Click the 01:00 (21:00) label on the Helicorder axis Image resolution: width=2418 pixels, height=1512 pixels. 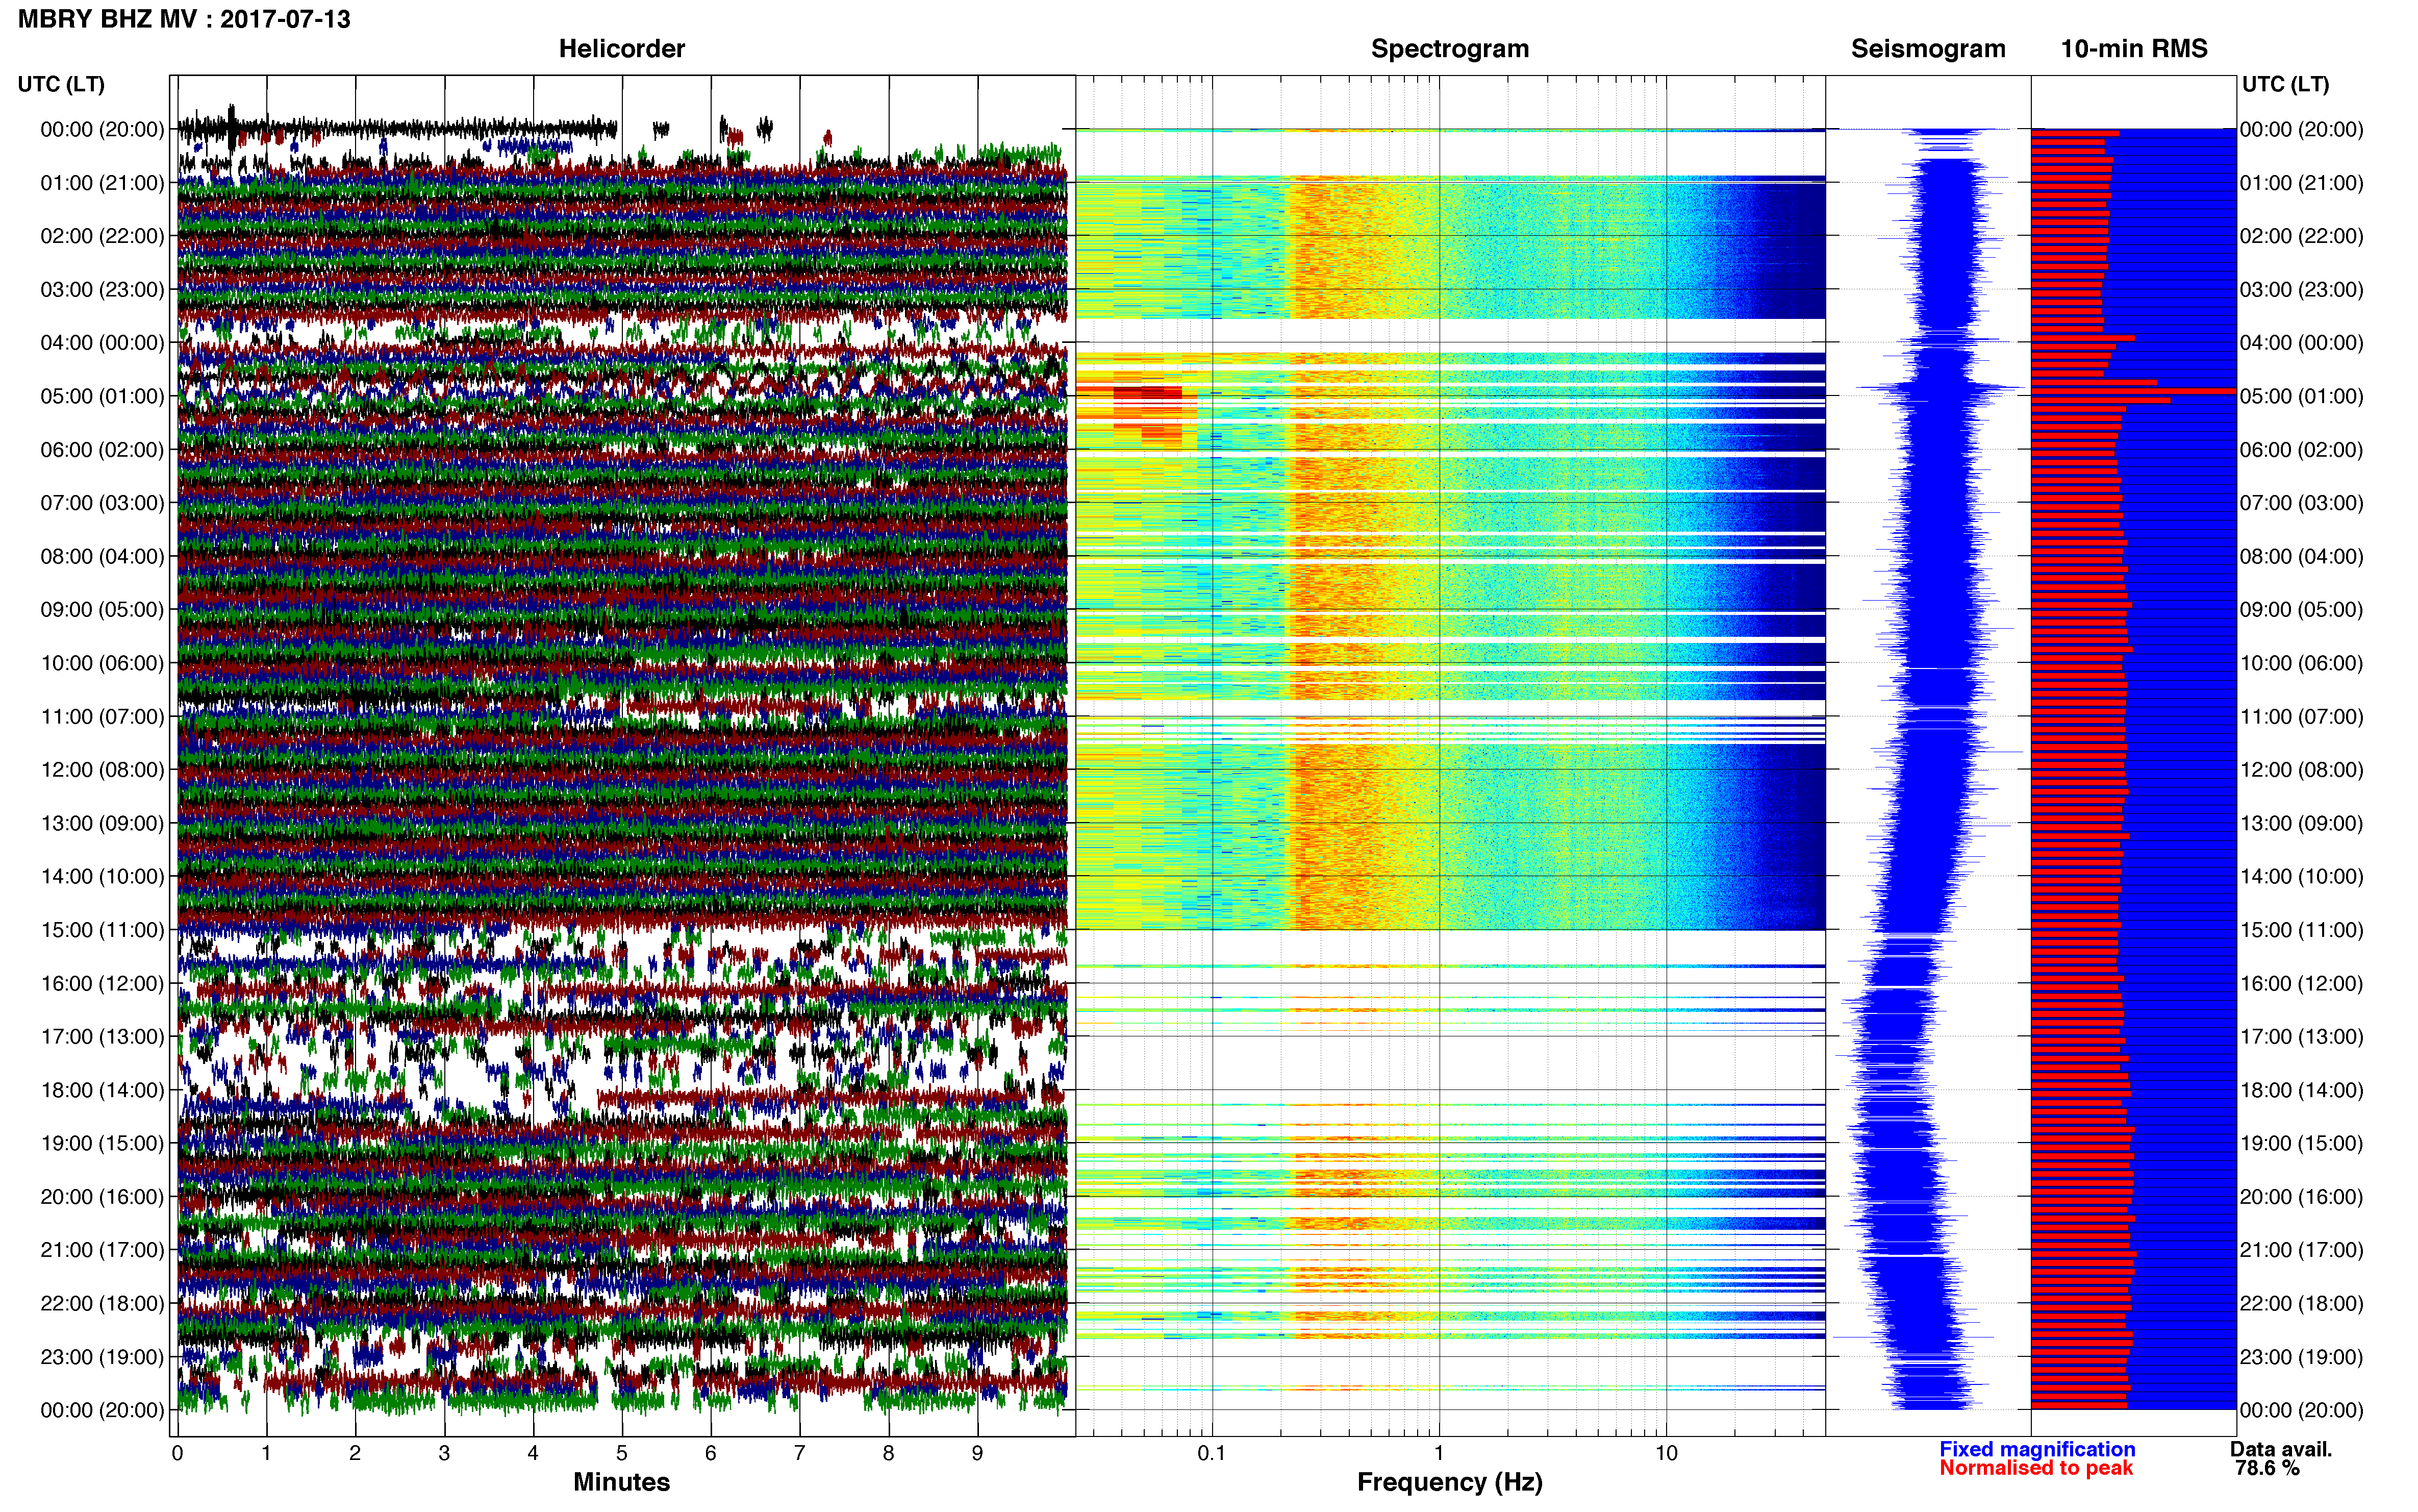tap(102, 183)
